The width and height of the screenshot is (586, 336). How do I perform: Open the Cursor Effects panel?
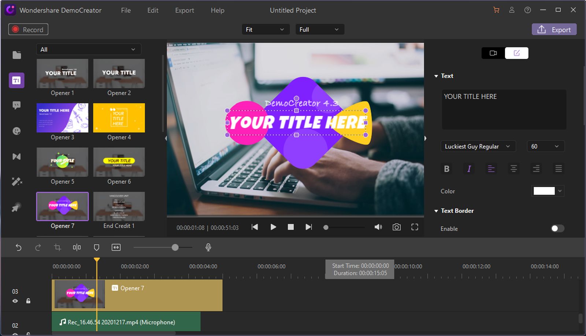16,207
